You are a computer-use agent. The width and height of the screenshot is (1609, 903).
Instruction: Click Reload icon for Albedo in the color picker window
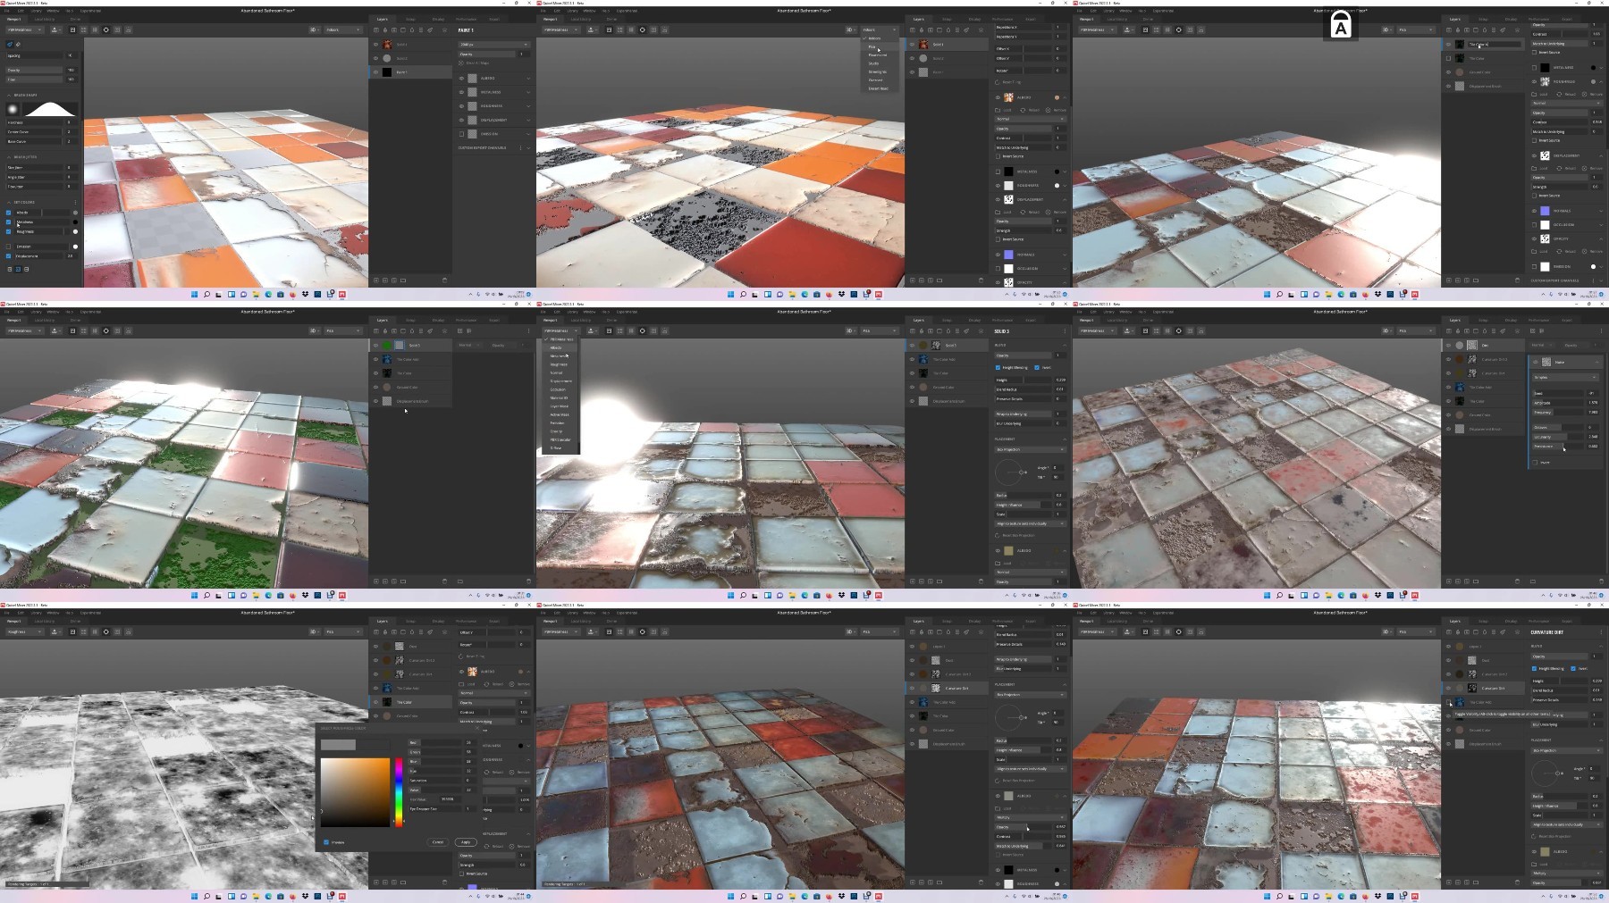click(x=486, y=684)
